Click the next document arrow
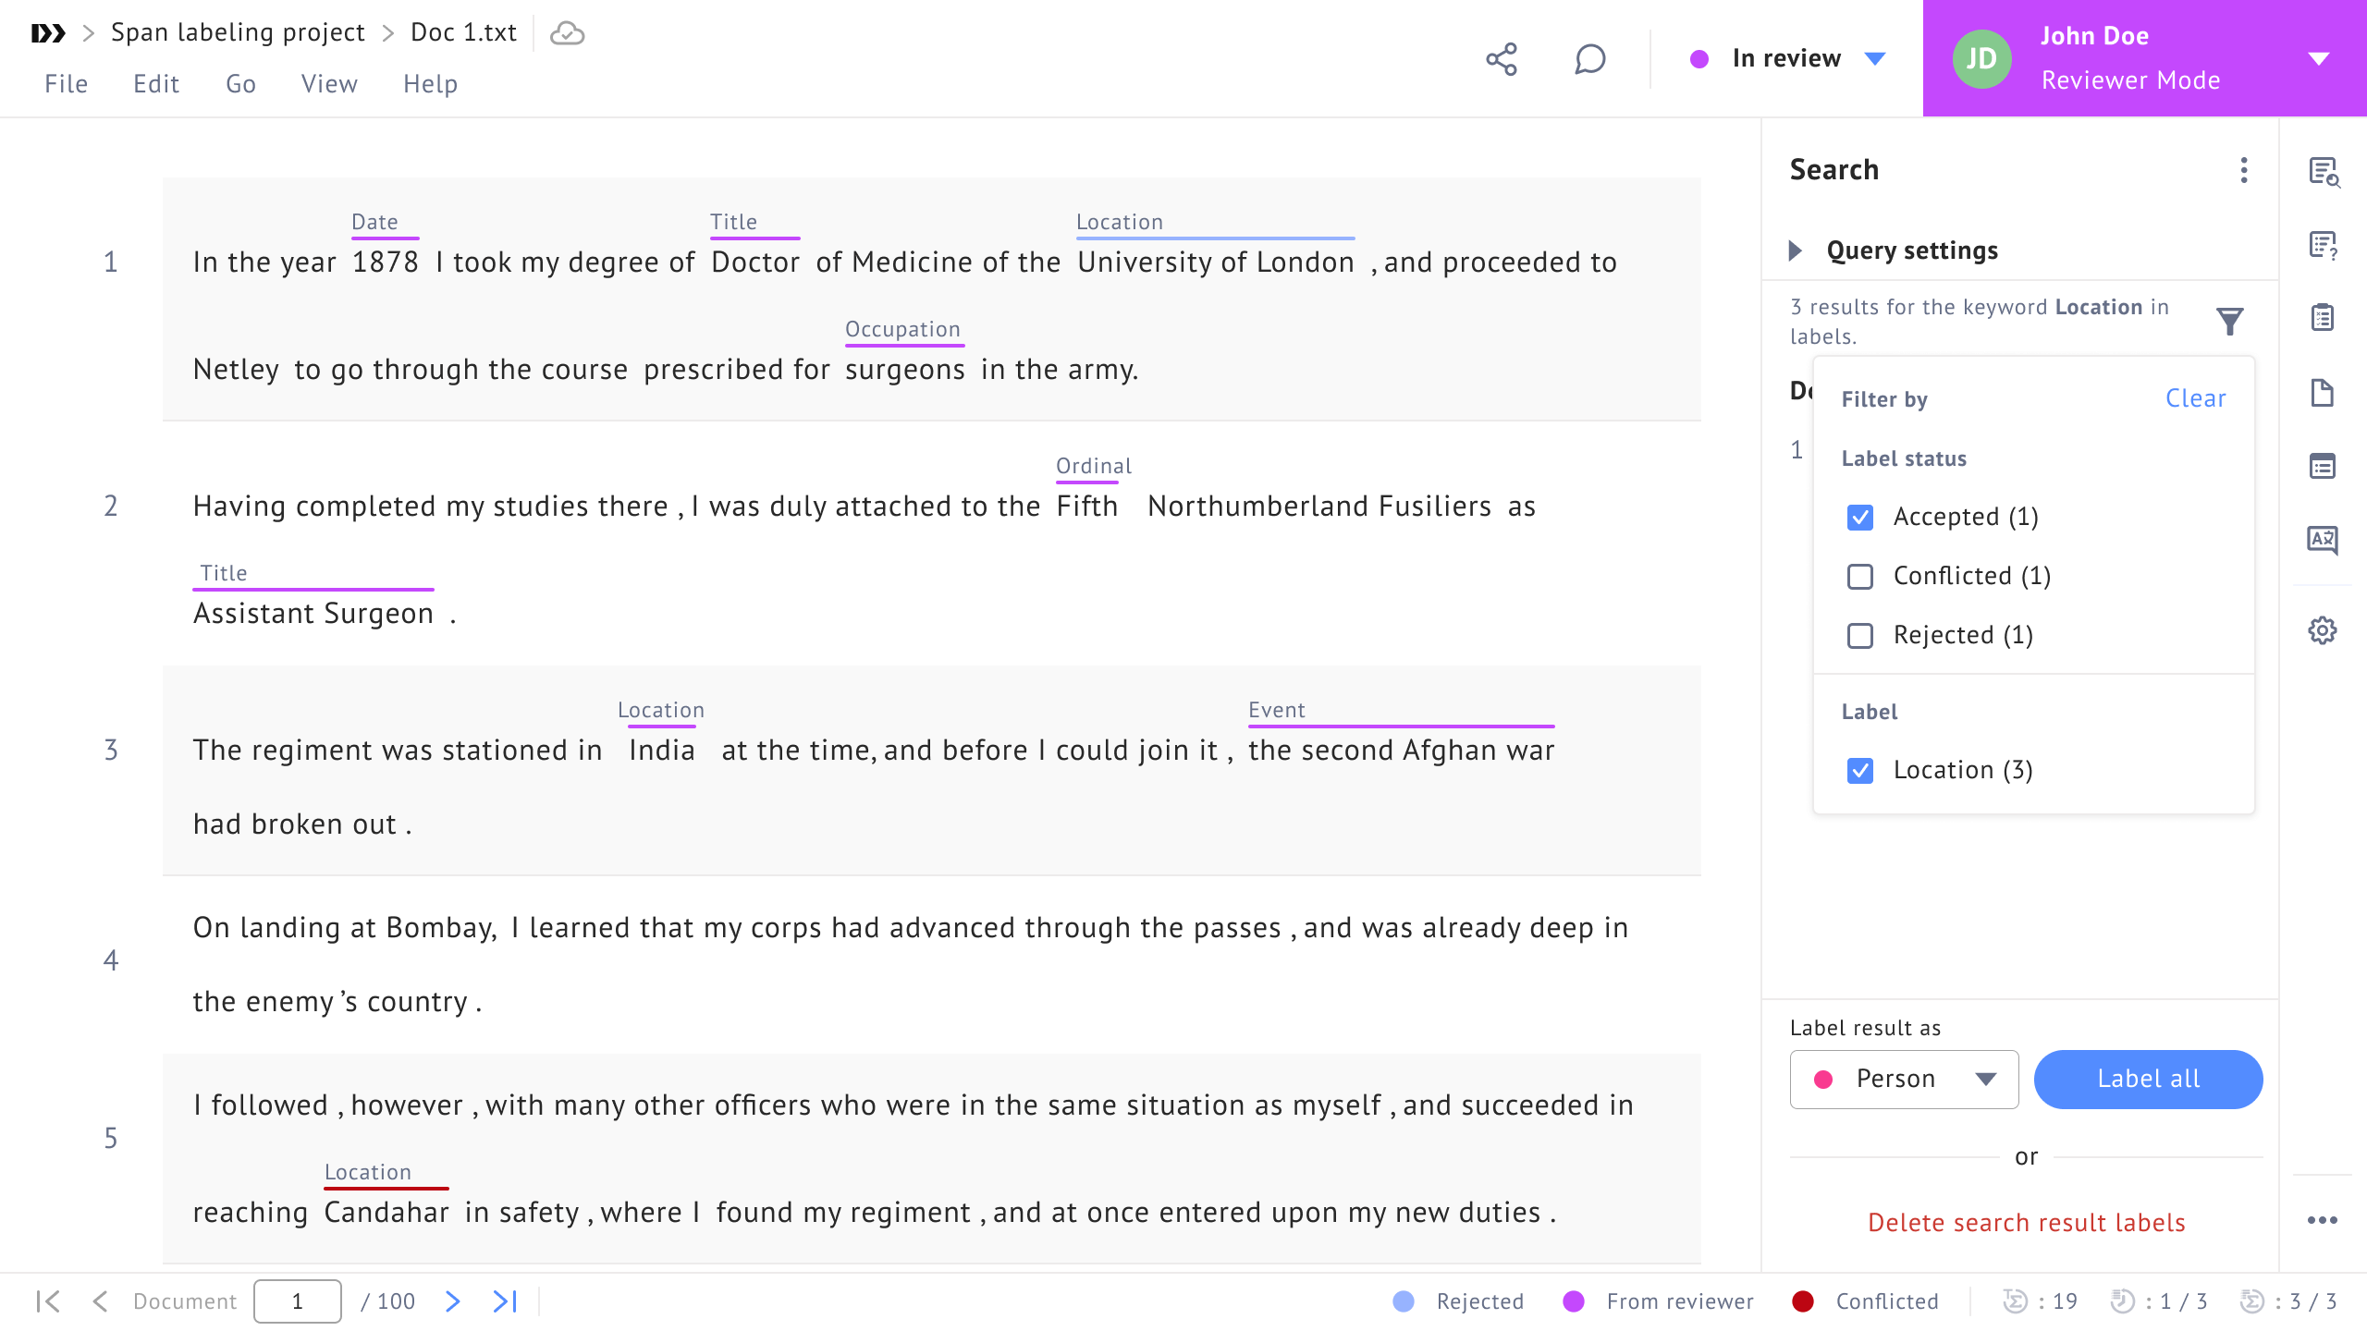 coord(452,1301)
